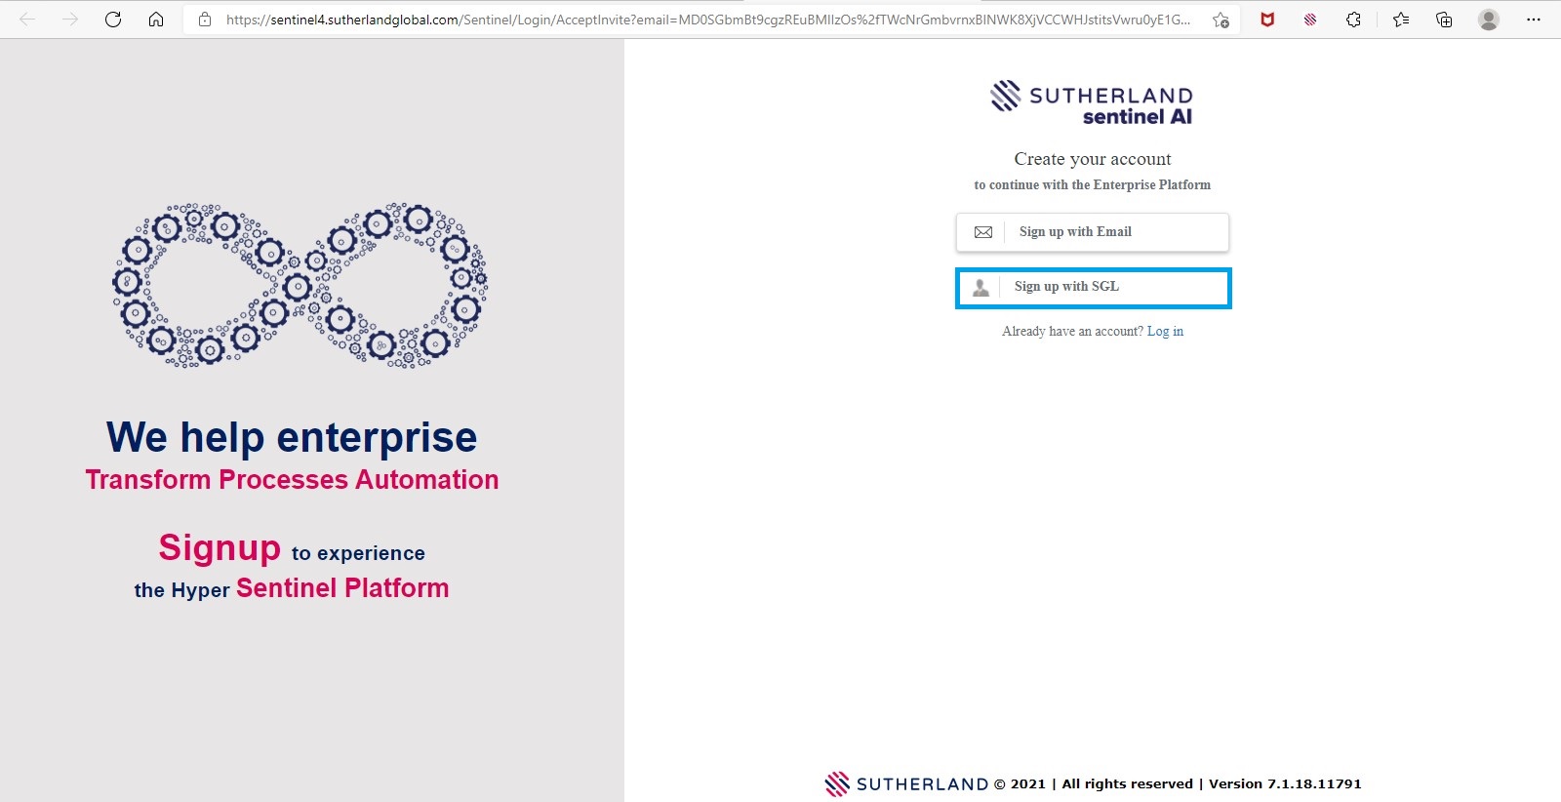Follow the Log in link

[1165, 332]
